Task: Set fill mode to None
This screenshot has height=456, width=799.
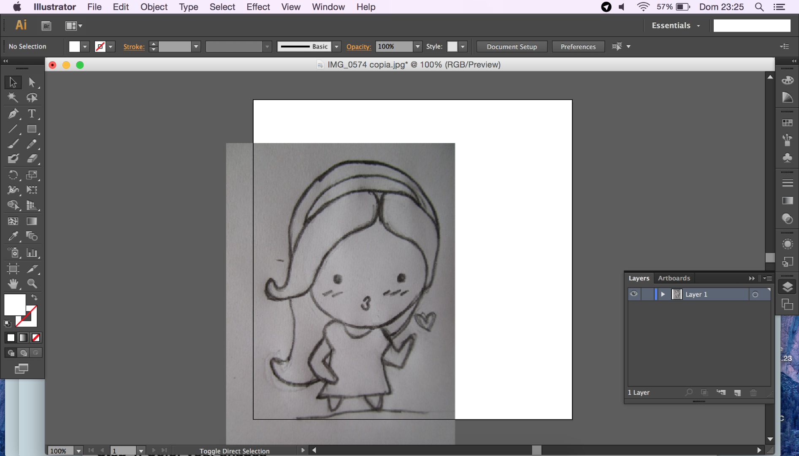Action: point(36,337)
